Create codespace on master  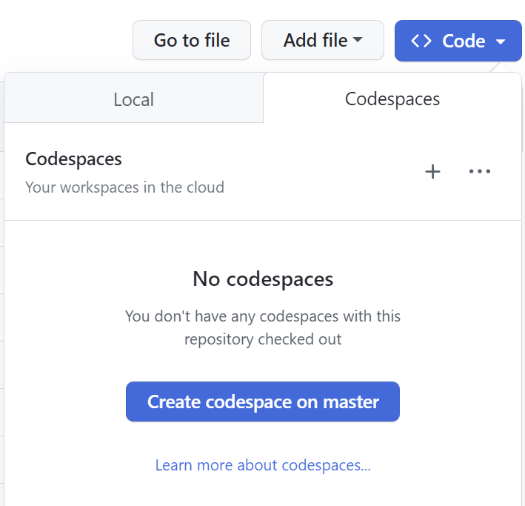263,402
